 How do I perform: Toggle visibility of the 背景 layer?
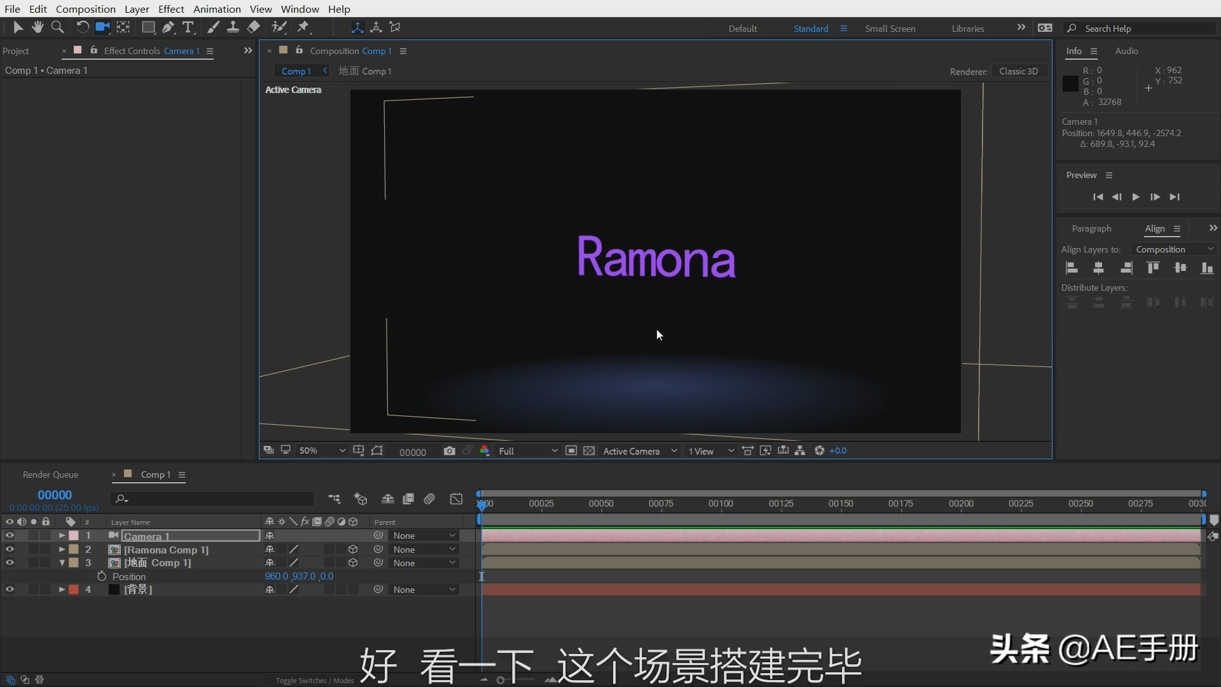[x=10, y=590]
